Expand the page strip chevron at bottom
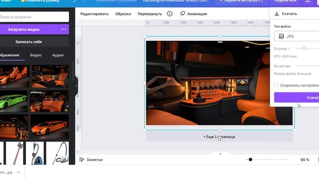The height and width of the screenshot is (179, 319). click(220, 154)
